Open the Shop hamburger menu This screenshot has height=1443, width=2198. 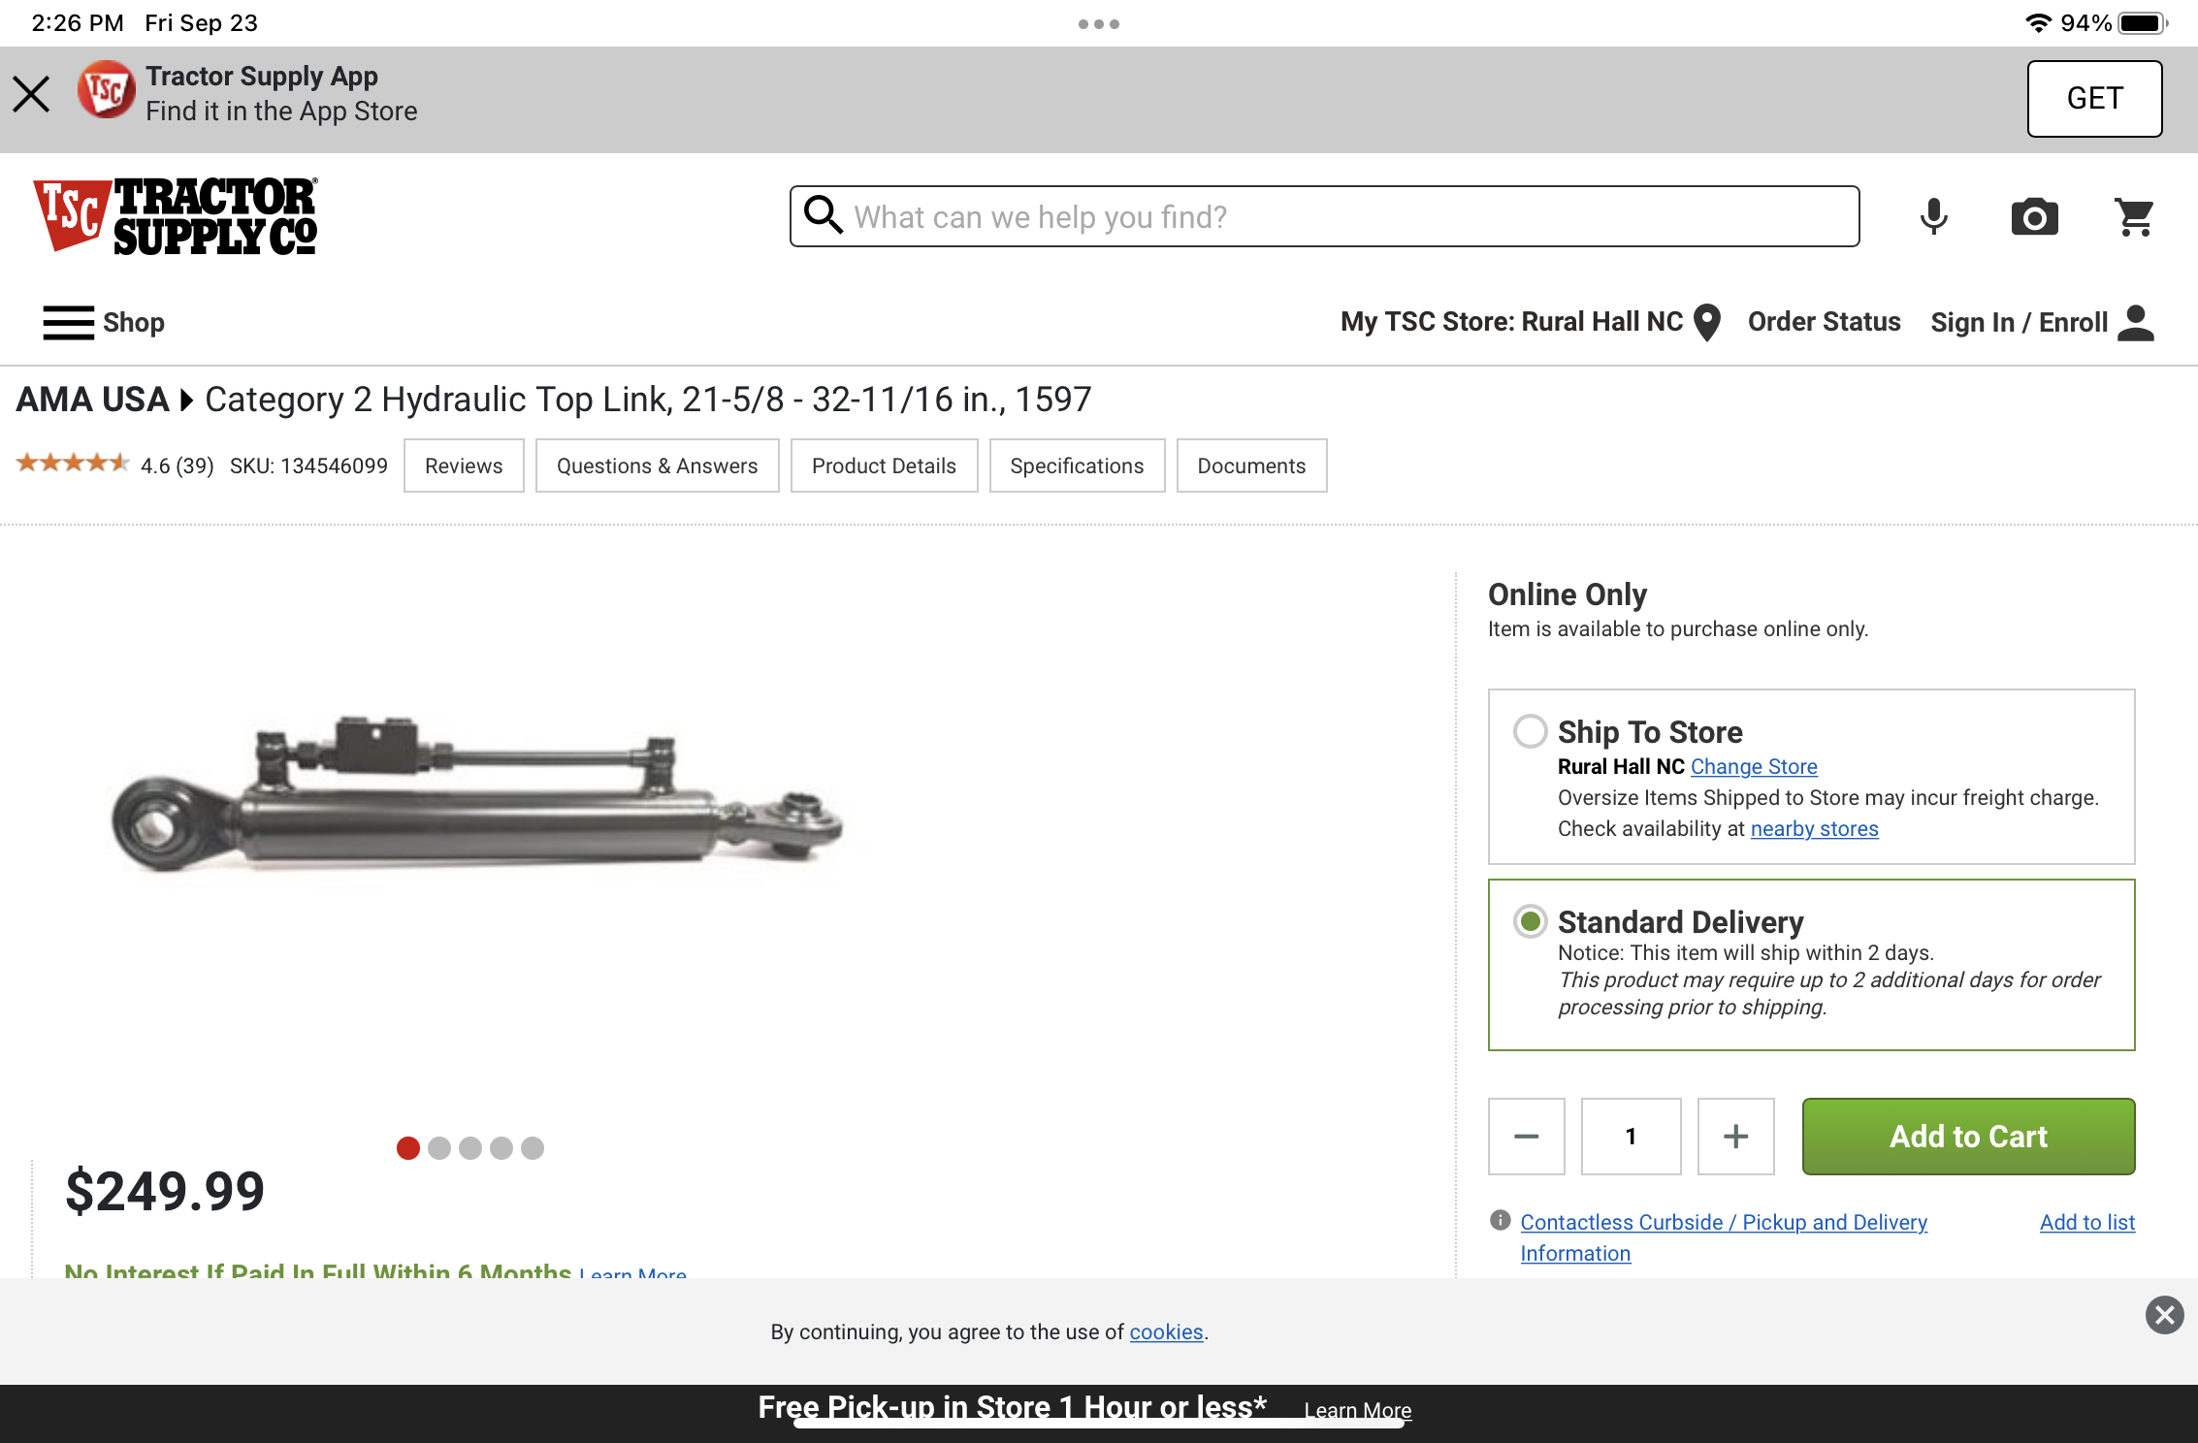point(104,322)
